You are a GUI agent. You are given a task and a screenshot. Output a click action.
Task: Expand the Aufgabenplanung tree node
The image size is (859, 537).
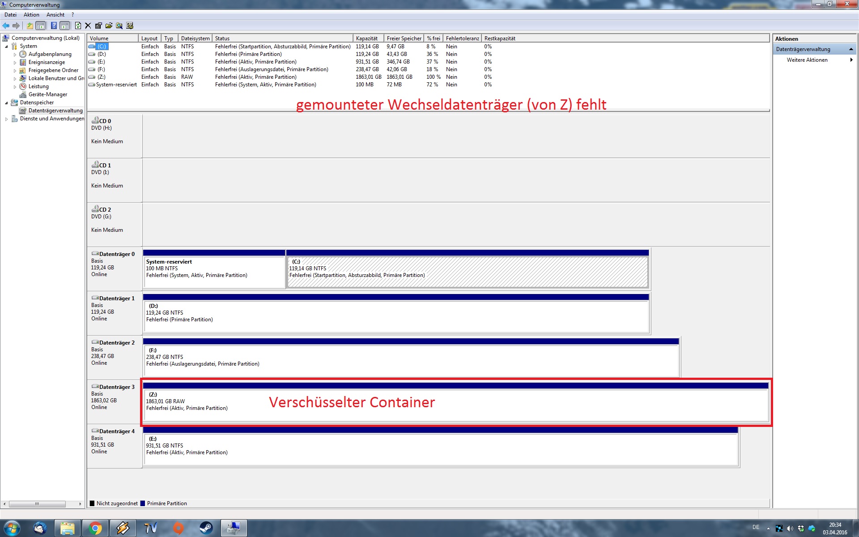point(15,55)
